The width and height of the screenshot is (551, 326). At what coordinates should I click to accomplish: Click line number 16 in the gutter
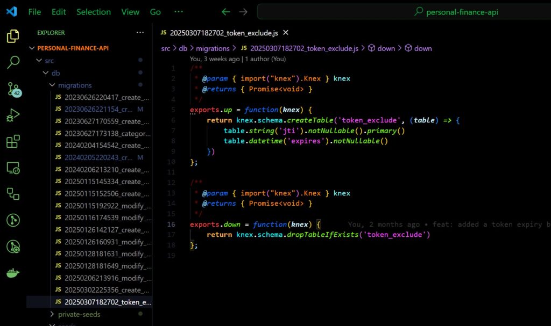coord(171,224)
